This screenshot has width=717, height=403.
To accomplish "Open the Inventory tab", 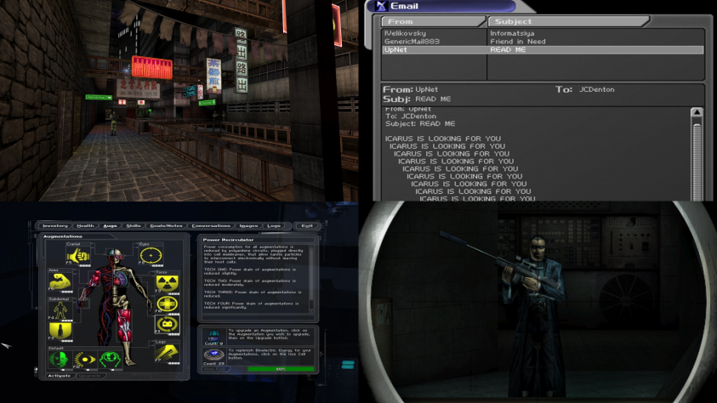I will [x=55, y=225].
